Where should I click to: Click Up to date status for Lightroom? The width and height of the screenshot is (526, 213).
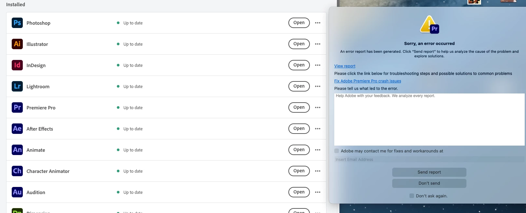pyautogui.click(x=133, y=86)
